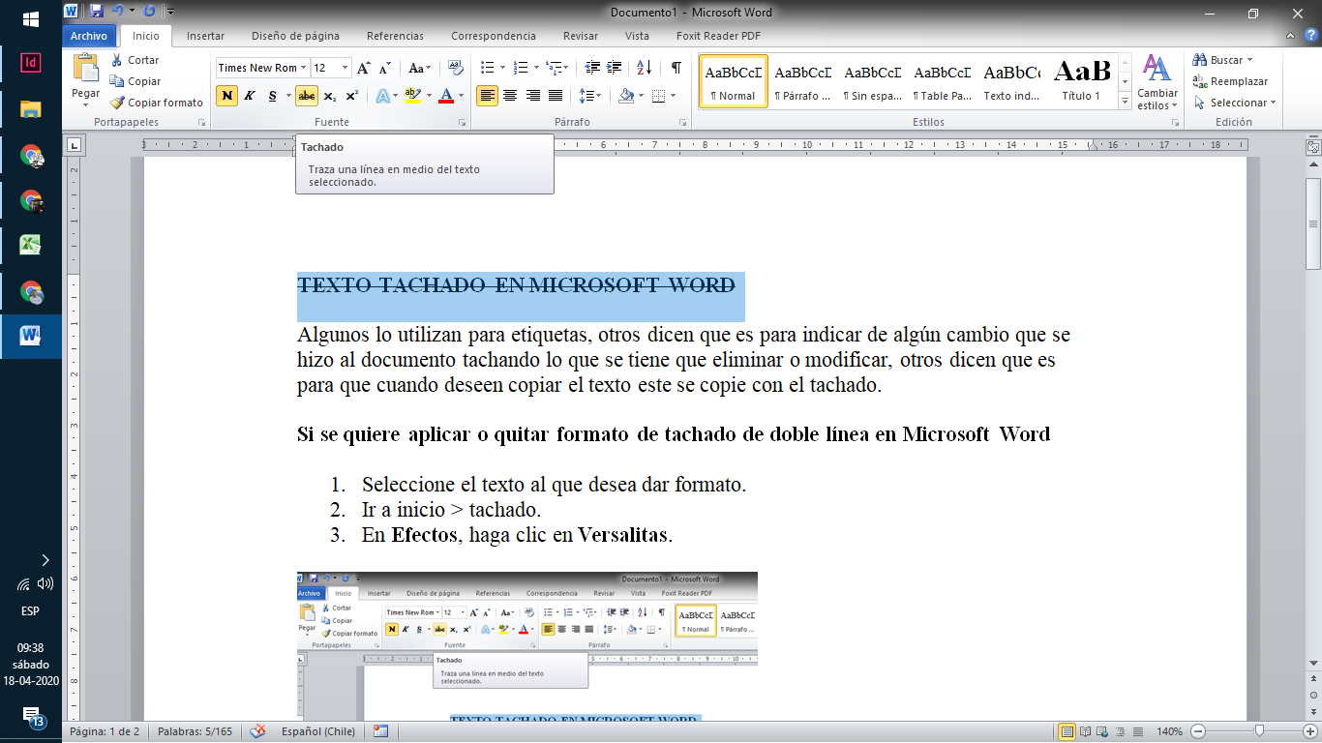Apply bullet list formatting
This screenshot has height=743, width=1322.
click(x=487, y=68)
